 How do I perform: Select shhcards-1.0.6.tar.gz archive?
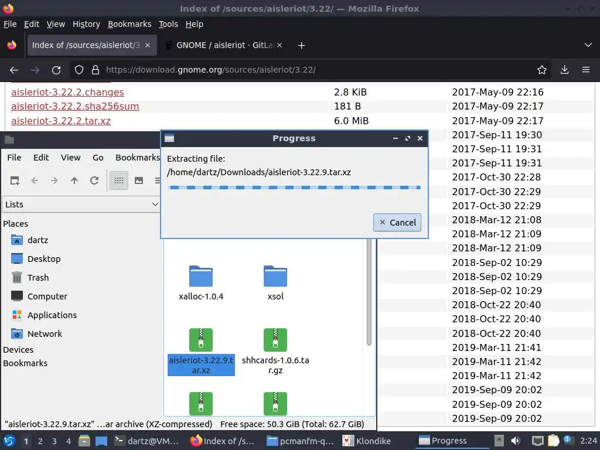pos(275,352)
